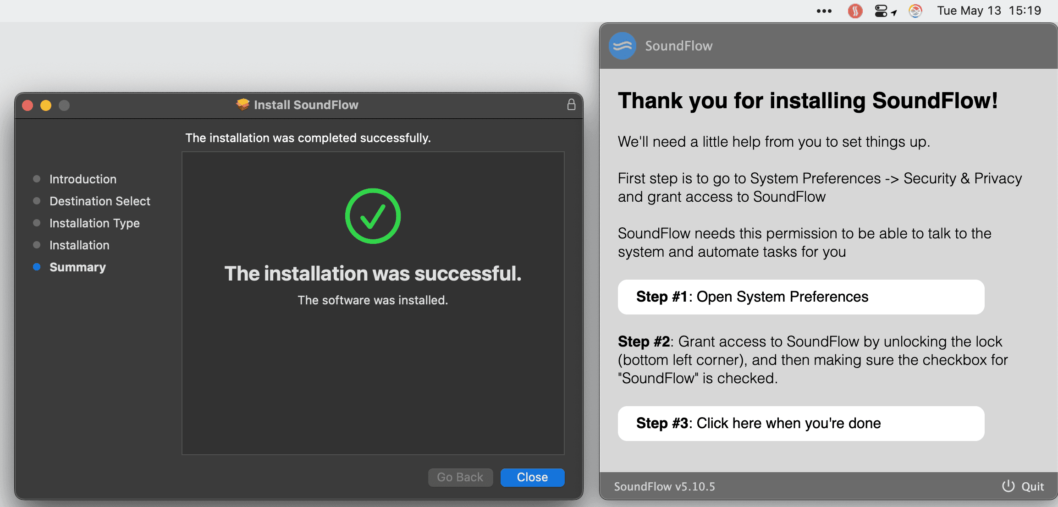Click the 'Thank you for installing SoundFlow!' heading
Image resolution: width=1058 pixels, height=507 pixels.
click(x=808, y=101)
